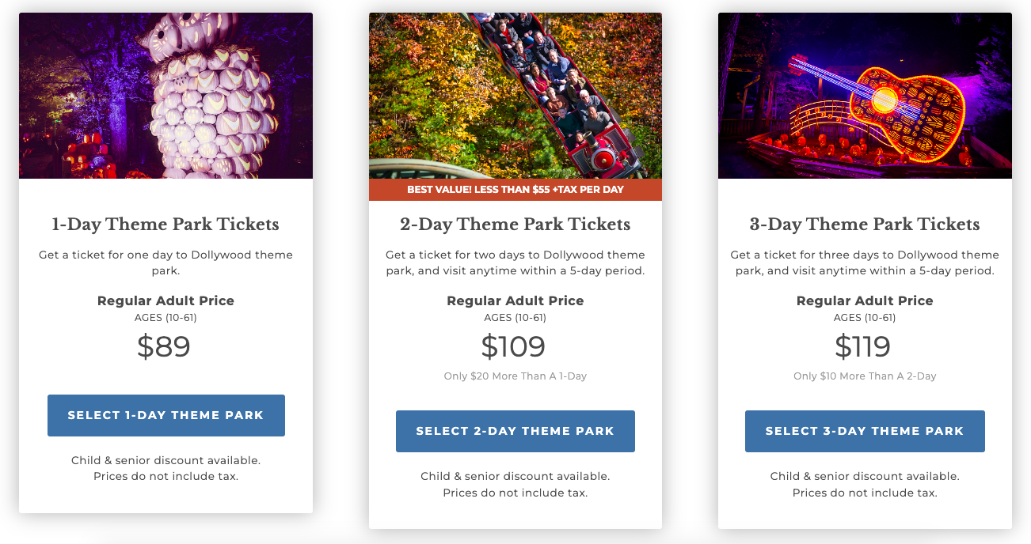1031x544 pixels.
Task: Open the pumpkin owl sculpture photo
Action: (165, 96)
